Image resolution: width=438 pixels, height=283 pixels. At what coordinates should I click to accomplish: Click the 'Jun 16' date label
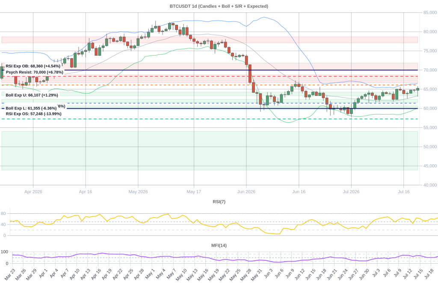(x=299, y=192)
